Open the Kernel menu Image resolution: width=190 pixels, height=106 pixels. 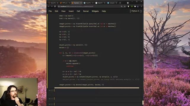click(x=86, y=11)
